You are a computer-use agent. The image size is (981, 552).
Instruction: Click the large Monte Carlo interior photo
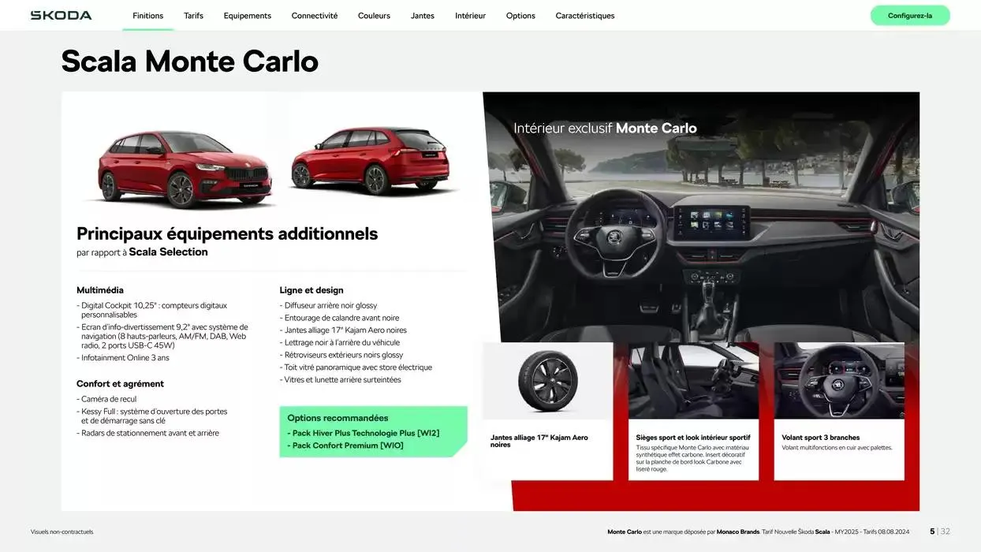[702, 229]
